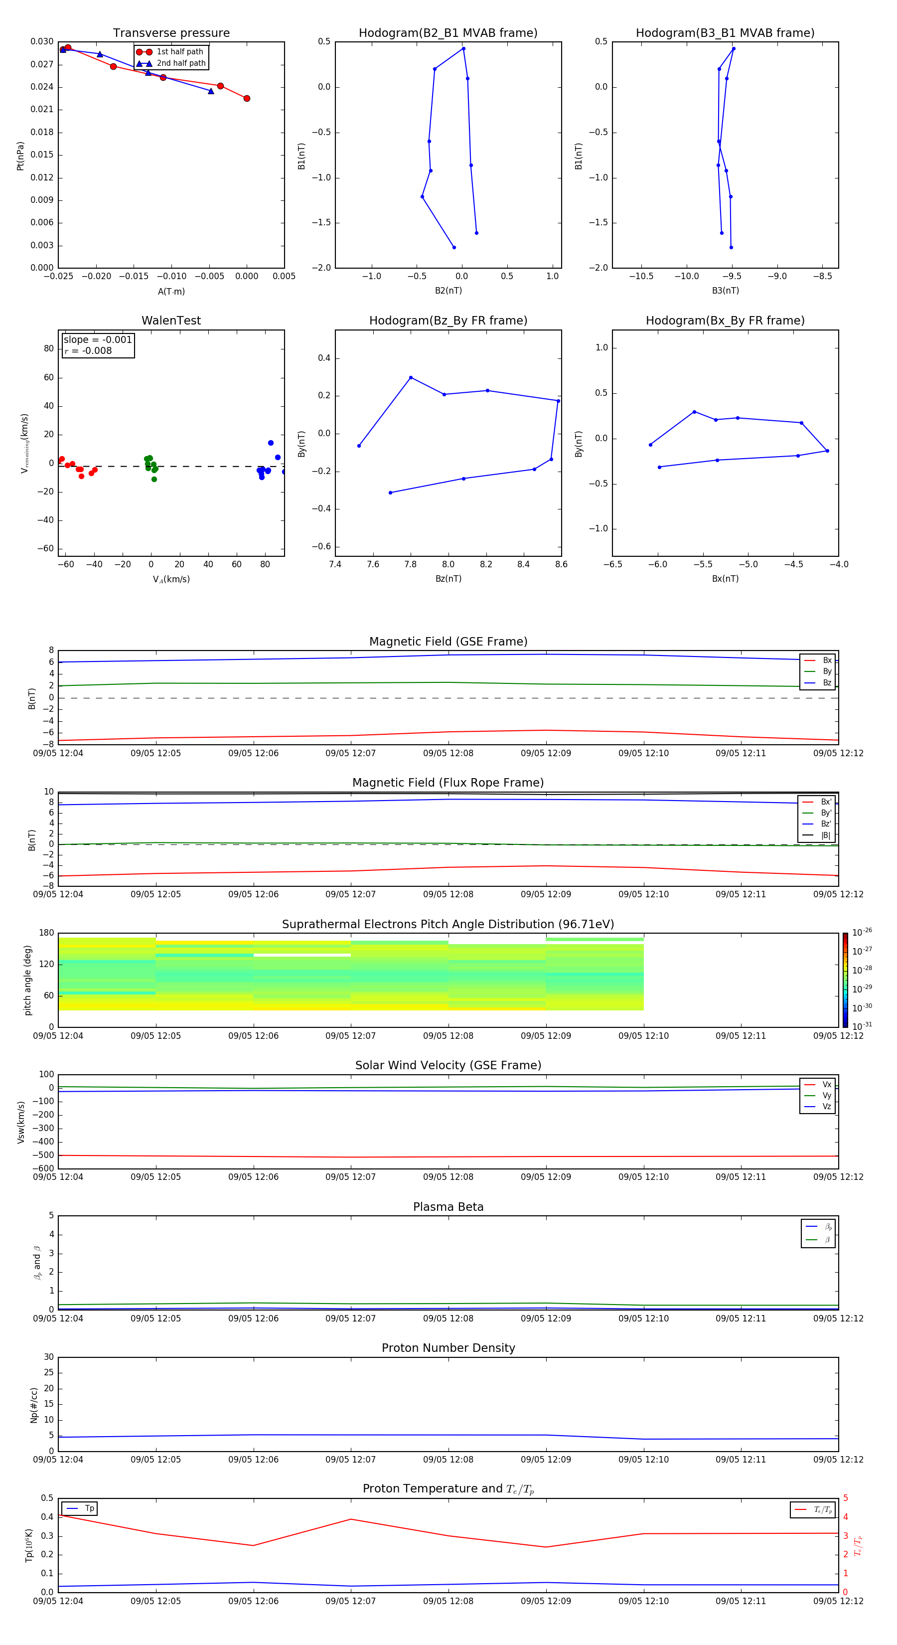Click the "Bx'" legend entry in Flux Rope plot
Image resolution: width=897 pixels, height=1645 pixels.
tap(817, 802)
